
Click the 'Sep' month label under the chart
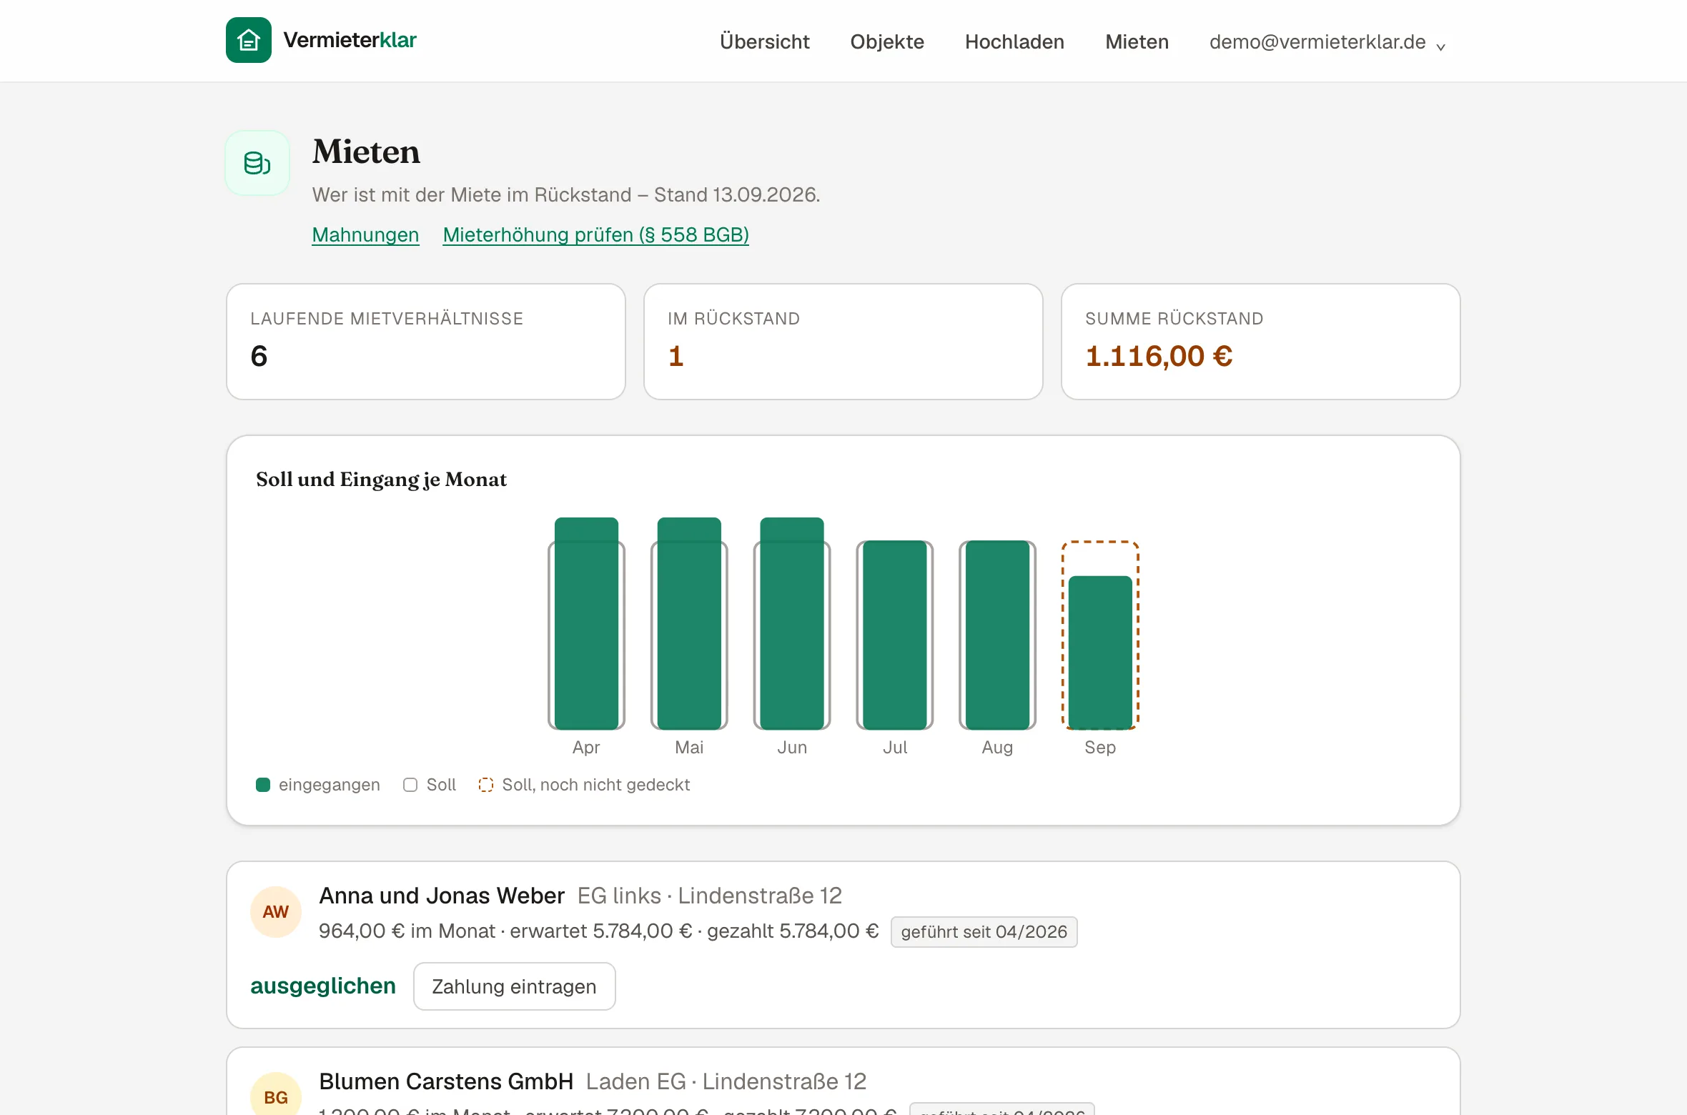(1100, 748)
